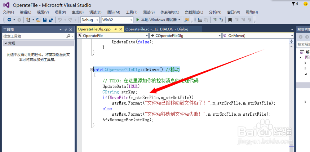Screen dimensions: 310x152
Task: Click the Navigate Backward arrow icon
Action: click(x=9, y=20)
